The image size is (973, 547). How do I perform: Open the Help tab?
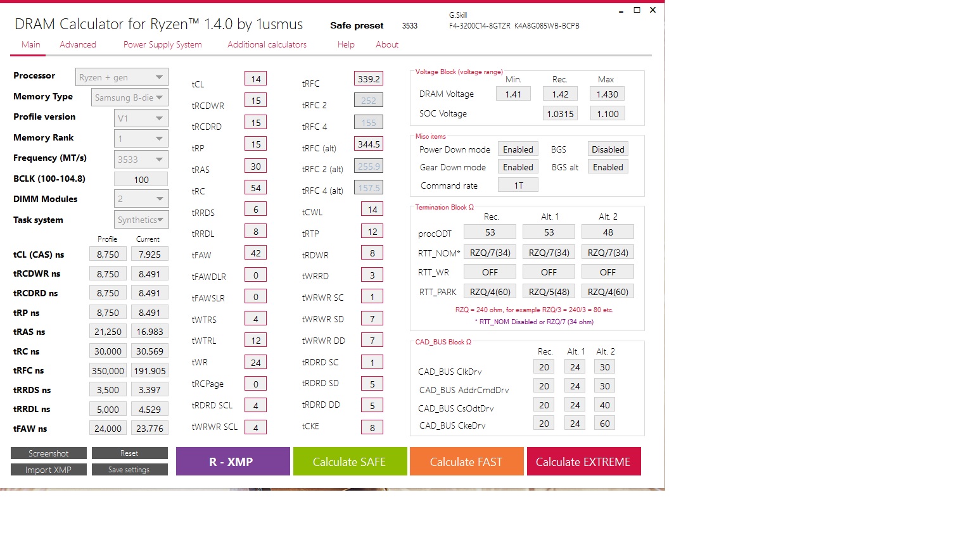coord(346,44)
